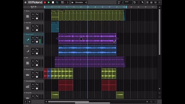Expand transport options chevron beside BPM
Viewport: 185px width, 104px height.
tap(68, 2)
